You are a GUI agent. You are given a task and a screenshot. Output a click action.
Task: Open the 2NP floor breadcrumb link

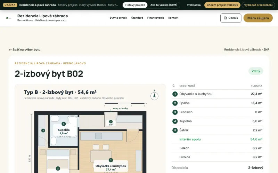tap(266, 49)
